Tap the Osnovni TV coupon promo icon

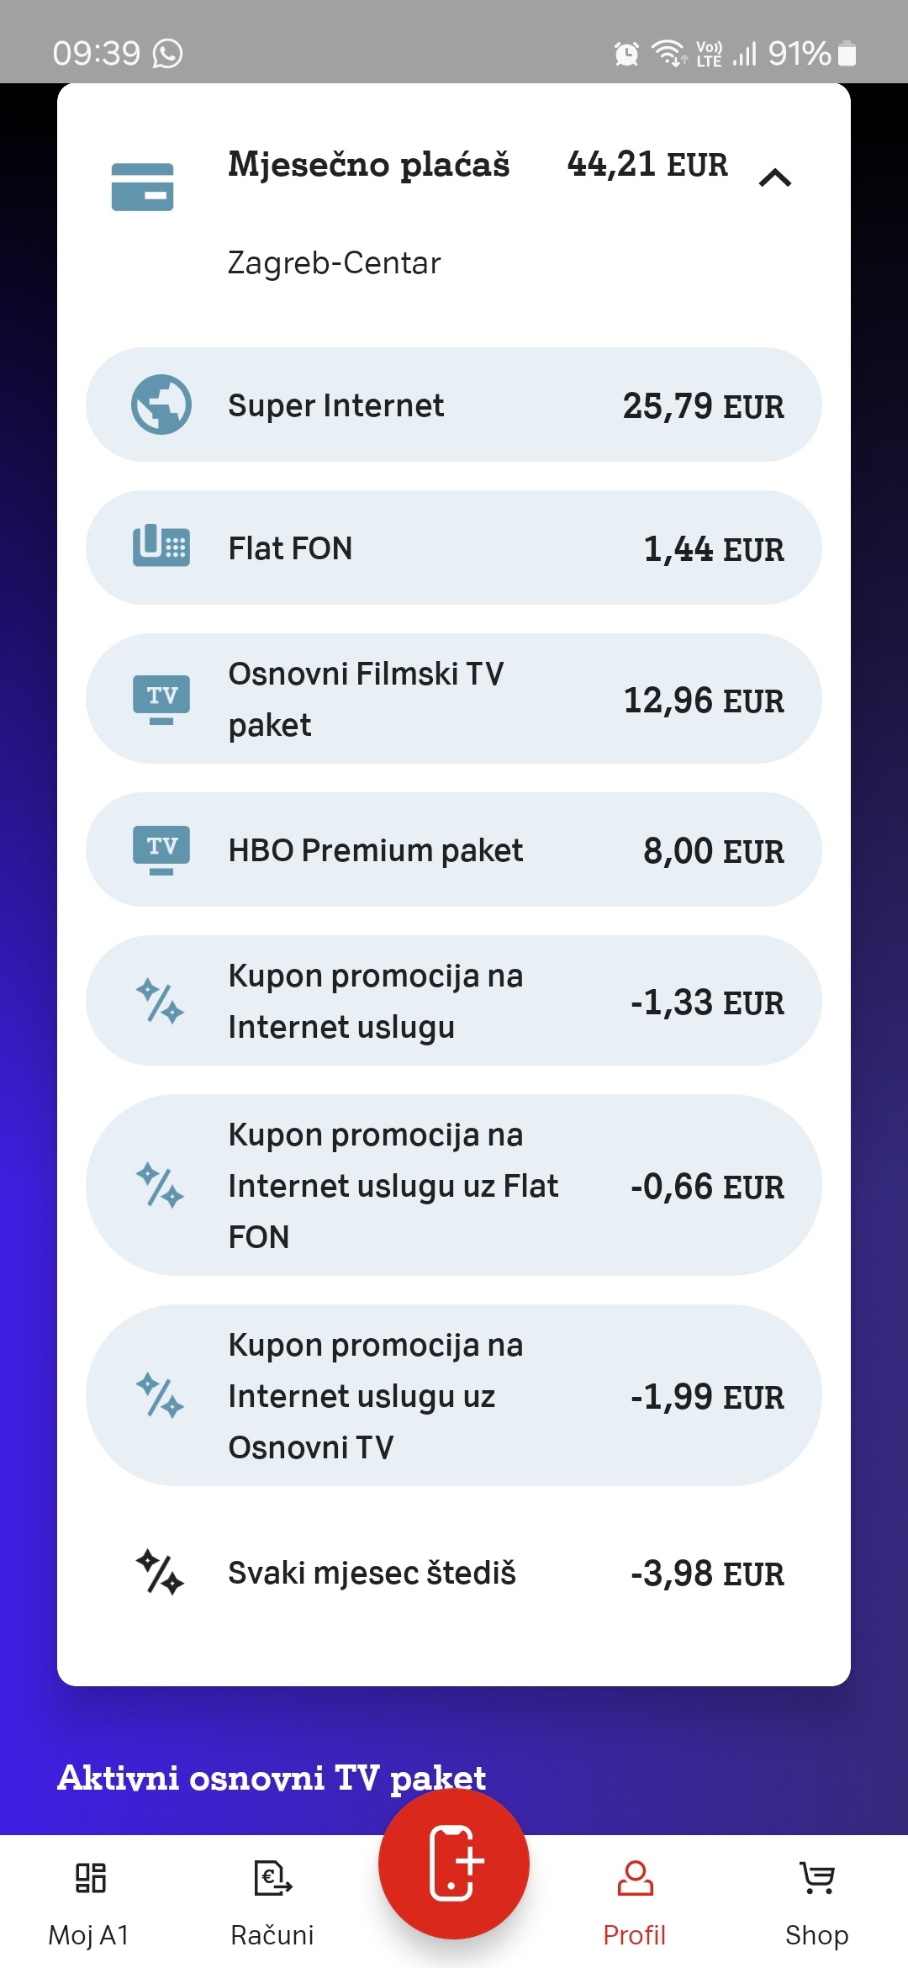click(x=160, y=1395)
